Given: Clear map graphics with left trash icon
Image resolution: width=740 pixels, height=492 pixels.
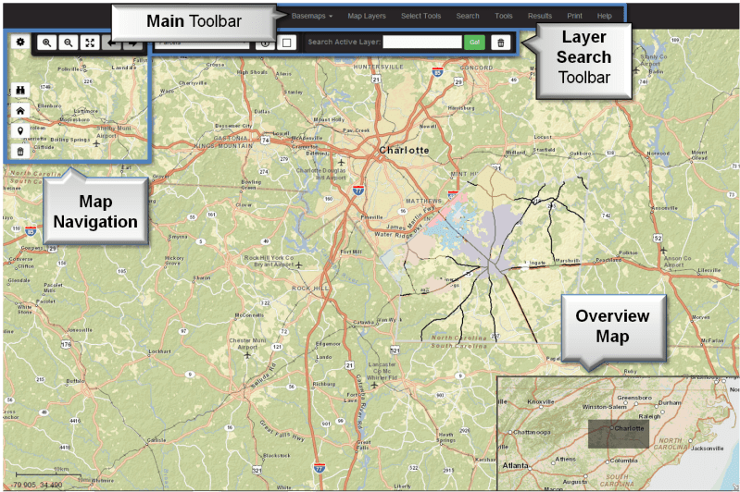Looking at the screenshot, I should [20, 152].
